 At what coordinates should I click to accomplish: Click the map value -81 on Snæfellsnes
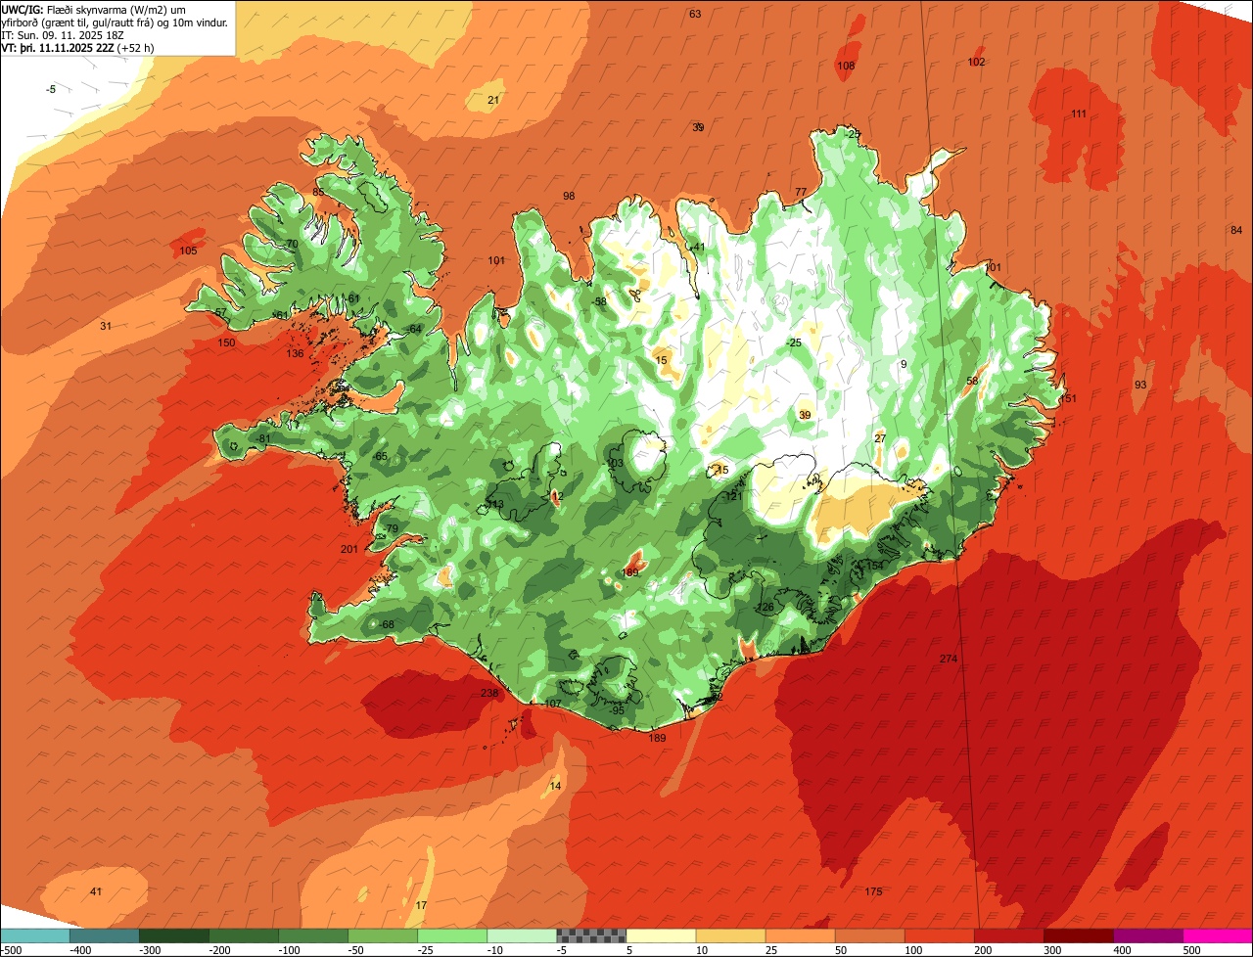263,438
